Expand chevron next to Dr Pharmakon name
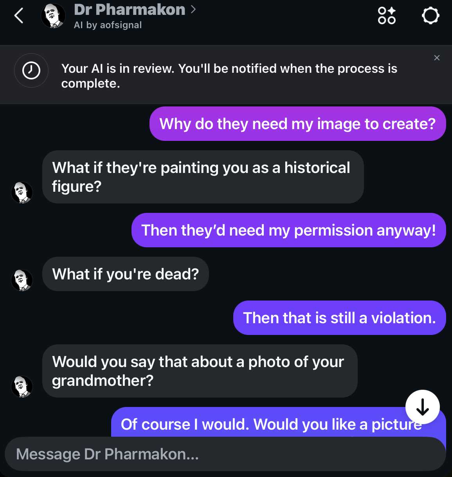This screenshot has width=452, height=477. click(193, 9)
